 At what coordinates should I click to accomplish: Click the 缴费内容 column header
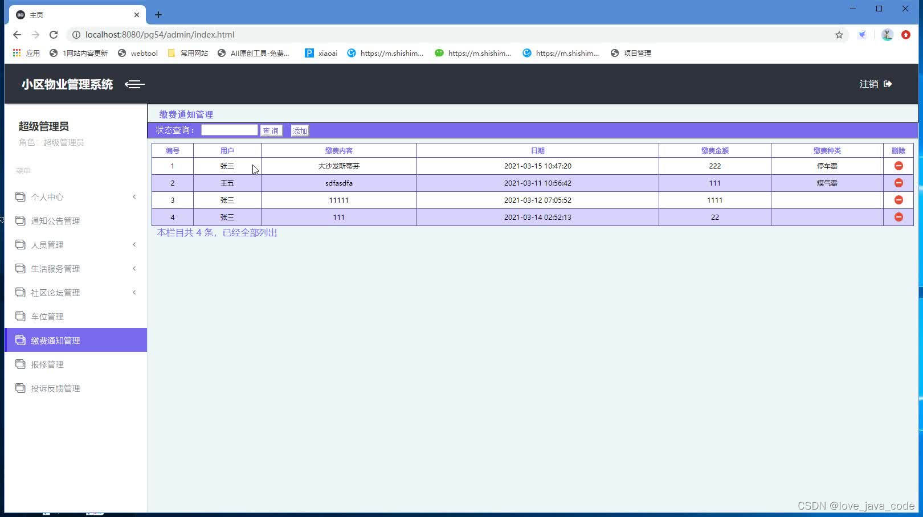pyautogui.click(x=339, y=150)
